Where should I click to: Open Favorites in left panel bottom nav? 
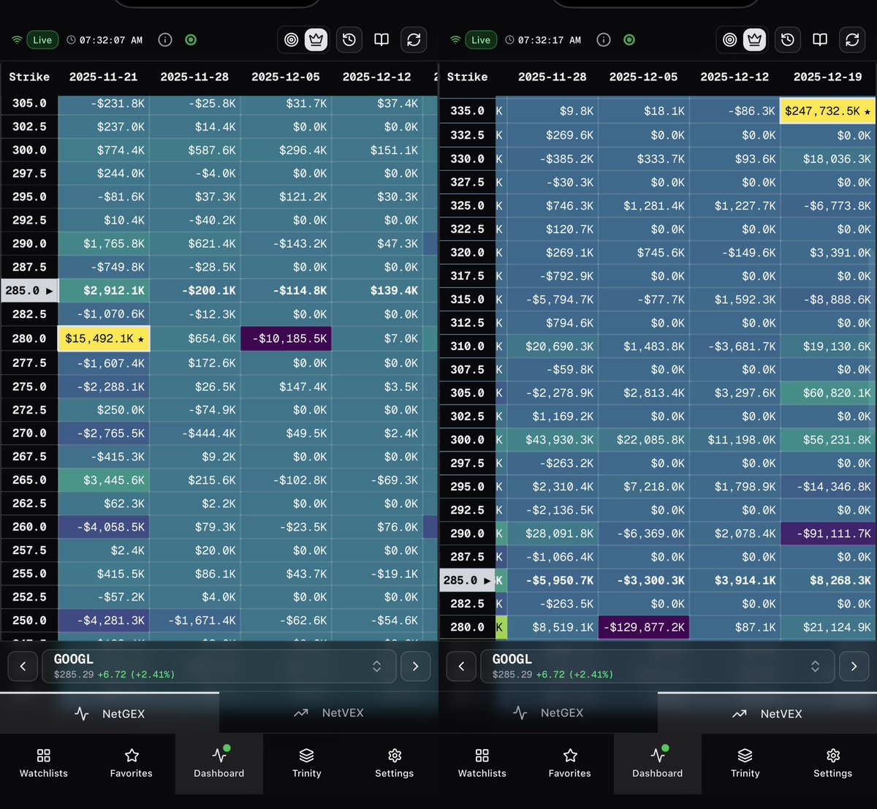(132, 764)
